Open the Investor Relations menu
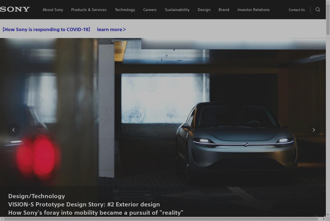Screen dimensions: 330x221 coord(254,10)
